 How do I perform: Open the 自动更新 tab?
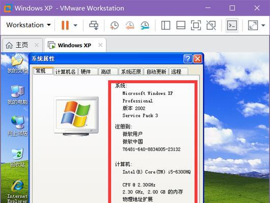click(156, 72)
